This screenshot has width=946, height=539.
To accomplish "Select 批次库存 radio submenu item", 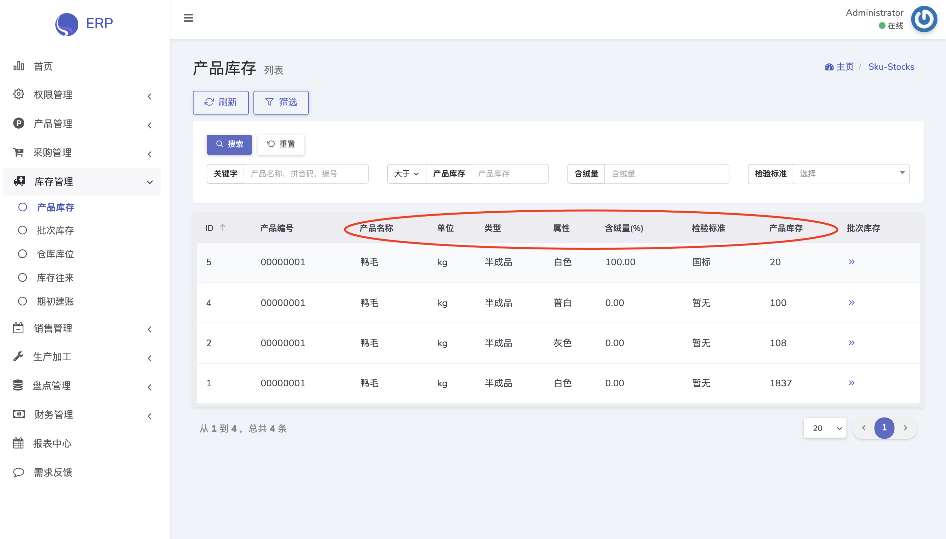I will point(55,230).
